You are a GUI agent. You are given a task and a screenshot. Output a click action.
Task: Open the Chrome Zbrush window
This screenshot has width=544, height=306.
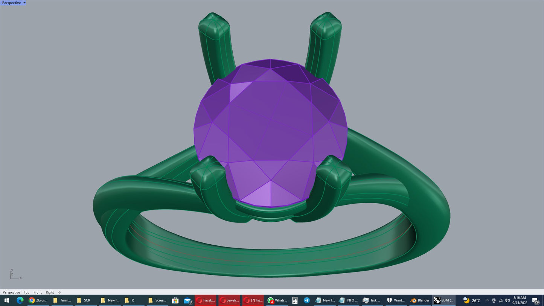pyautogui.click(x=38, y=300)
